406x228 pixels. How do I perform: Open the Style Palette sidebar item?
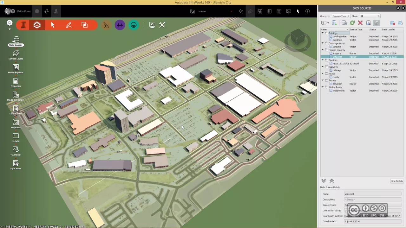click(16, 110)
